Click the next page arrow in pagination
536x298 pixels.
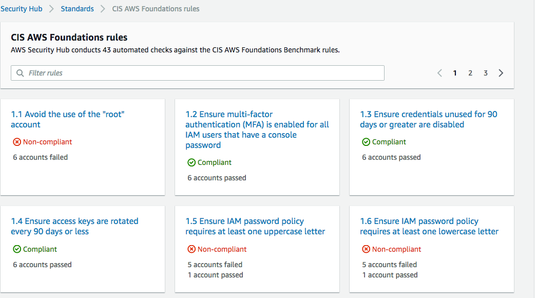501,73
